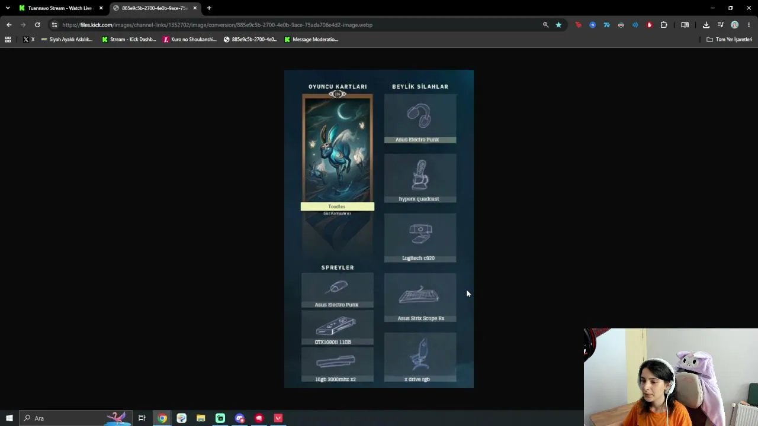Open the 7TV extension icon
Viewport: 758px width, 426px height.
(x=607, y=25)
